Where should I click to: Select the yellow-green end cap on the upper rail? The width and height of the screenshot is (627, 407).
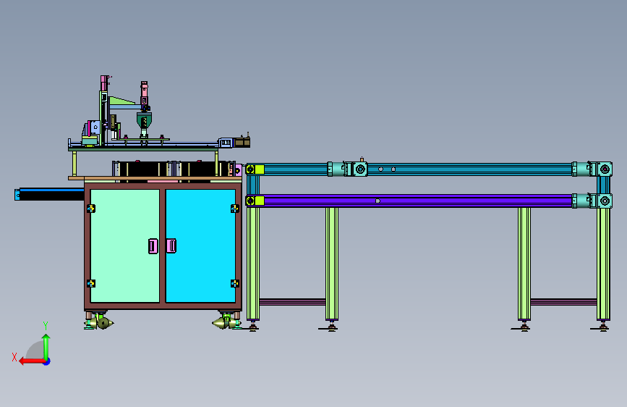[x=255, y=169]
